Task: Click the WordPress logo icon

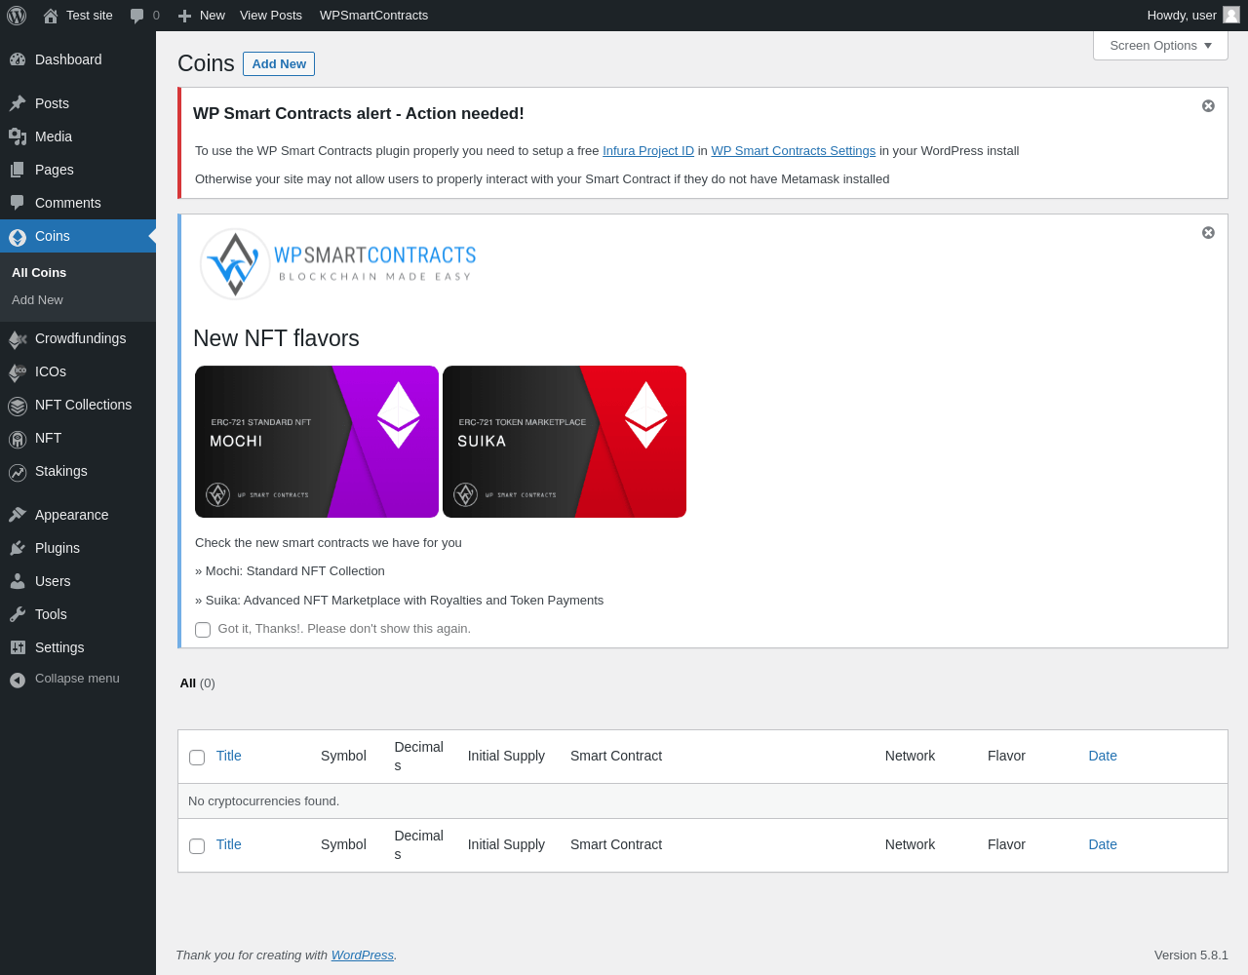Action: point(17,16)
